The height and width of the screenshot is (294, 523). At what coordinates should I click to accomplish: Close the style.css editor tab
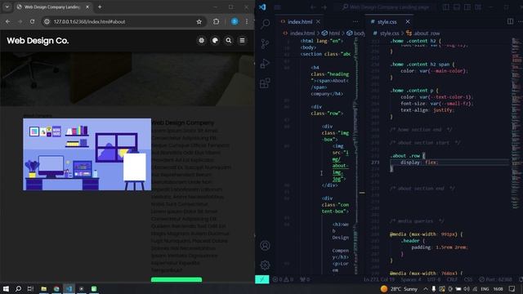pyautogui.click(x=408, y=22)
